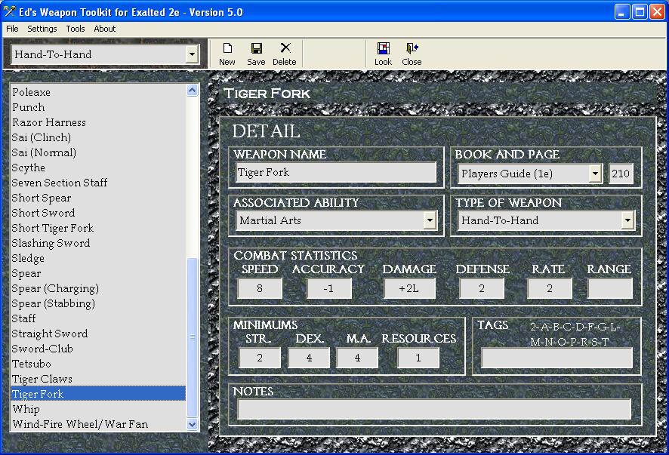Open the About menu
This screenshot has height=455, width=669.
[104, 29]
